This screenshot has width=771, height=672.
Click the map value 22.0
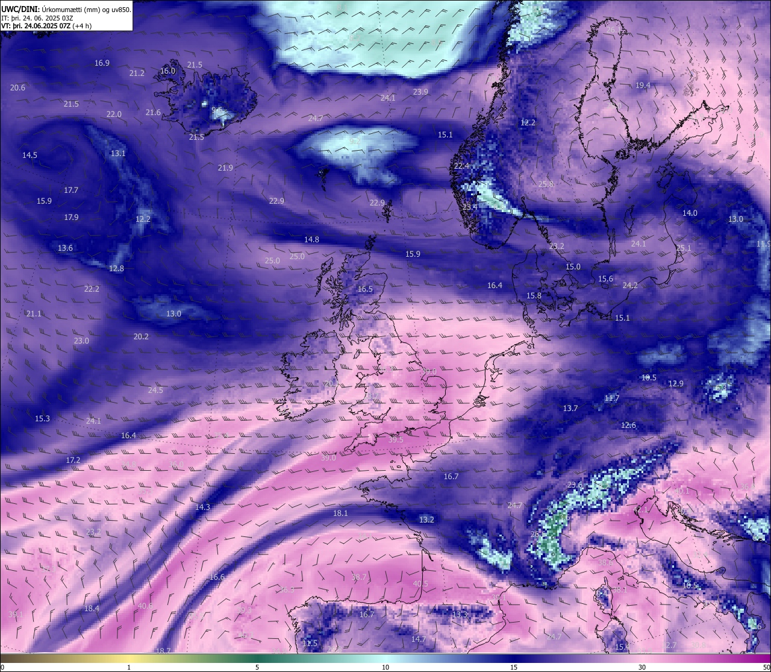(114, 115)
